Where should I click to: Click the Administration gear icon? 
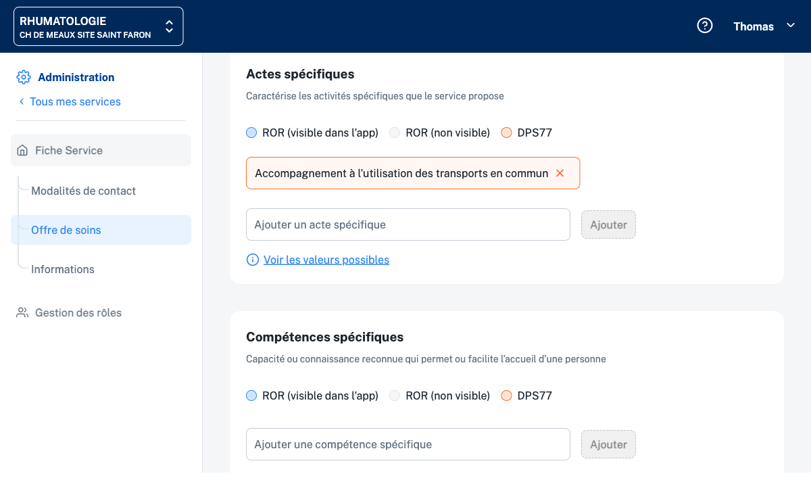(x=24, y=77)
